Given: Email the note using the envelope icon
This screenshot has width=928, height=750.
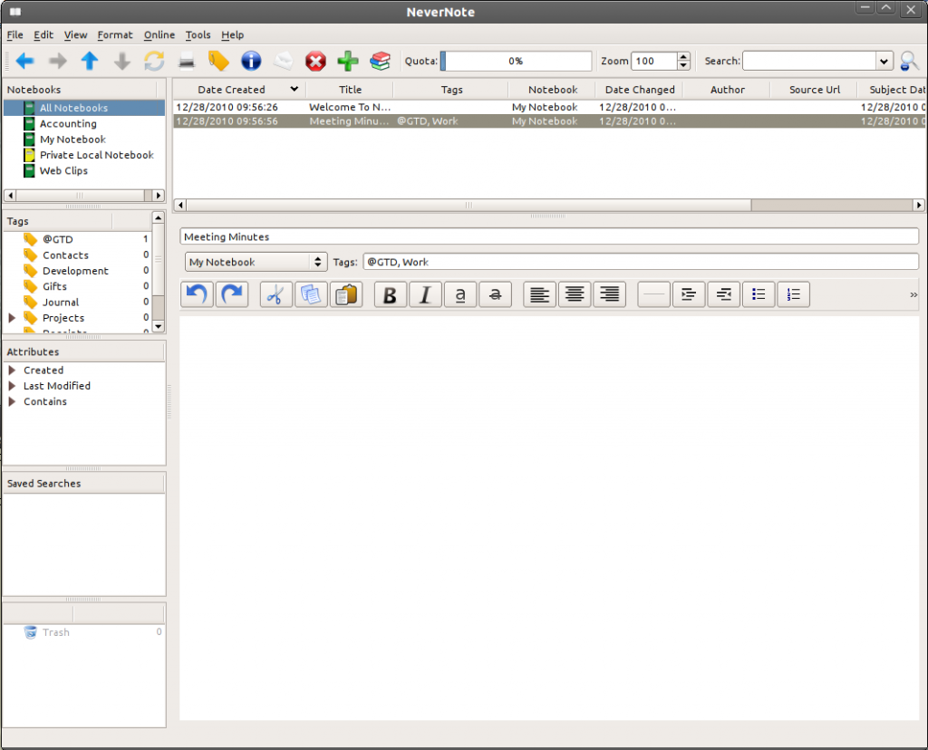Looking at the screenshot, I should coord(284,61).
